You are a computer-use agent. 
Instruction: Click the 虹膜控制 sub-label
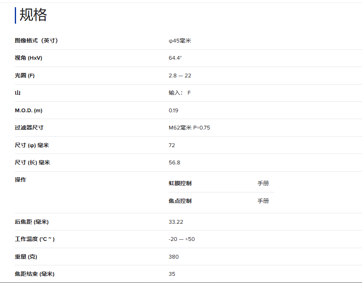tap(180, 183)
